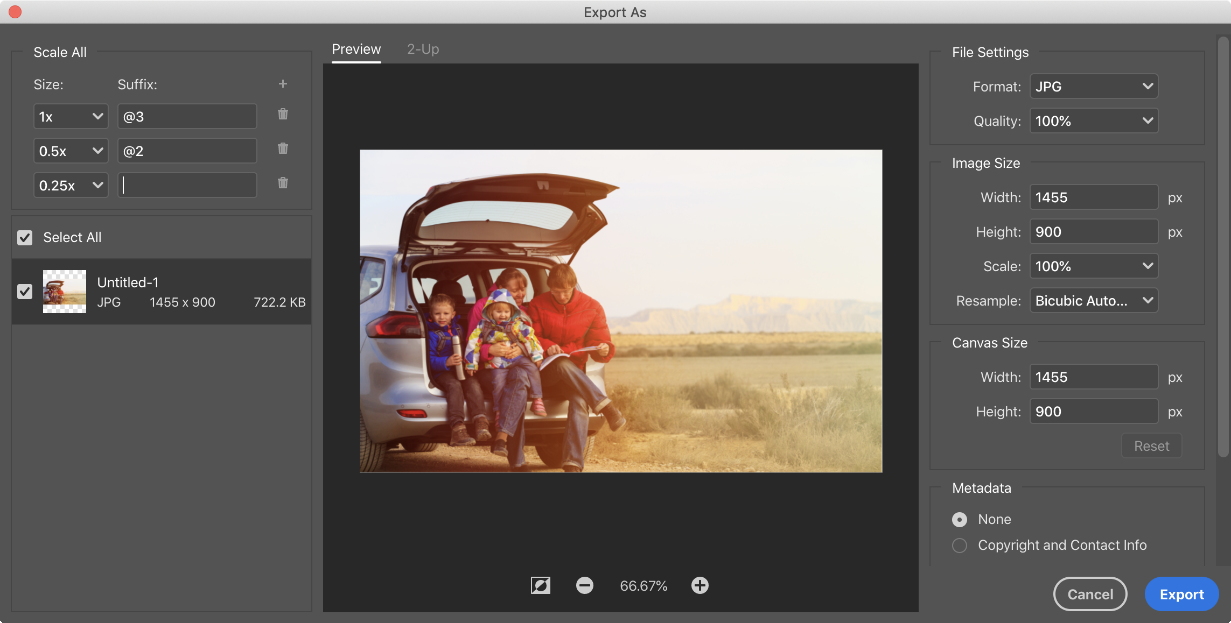Image resolution: width=1231 pixels, height=623 pixels.
Task: Switch to the 2-Up tab
Action: pos(423,49)
